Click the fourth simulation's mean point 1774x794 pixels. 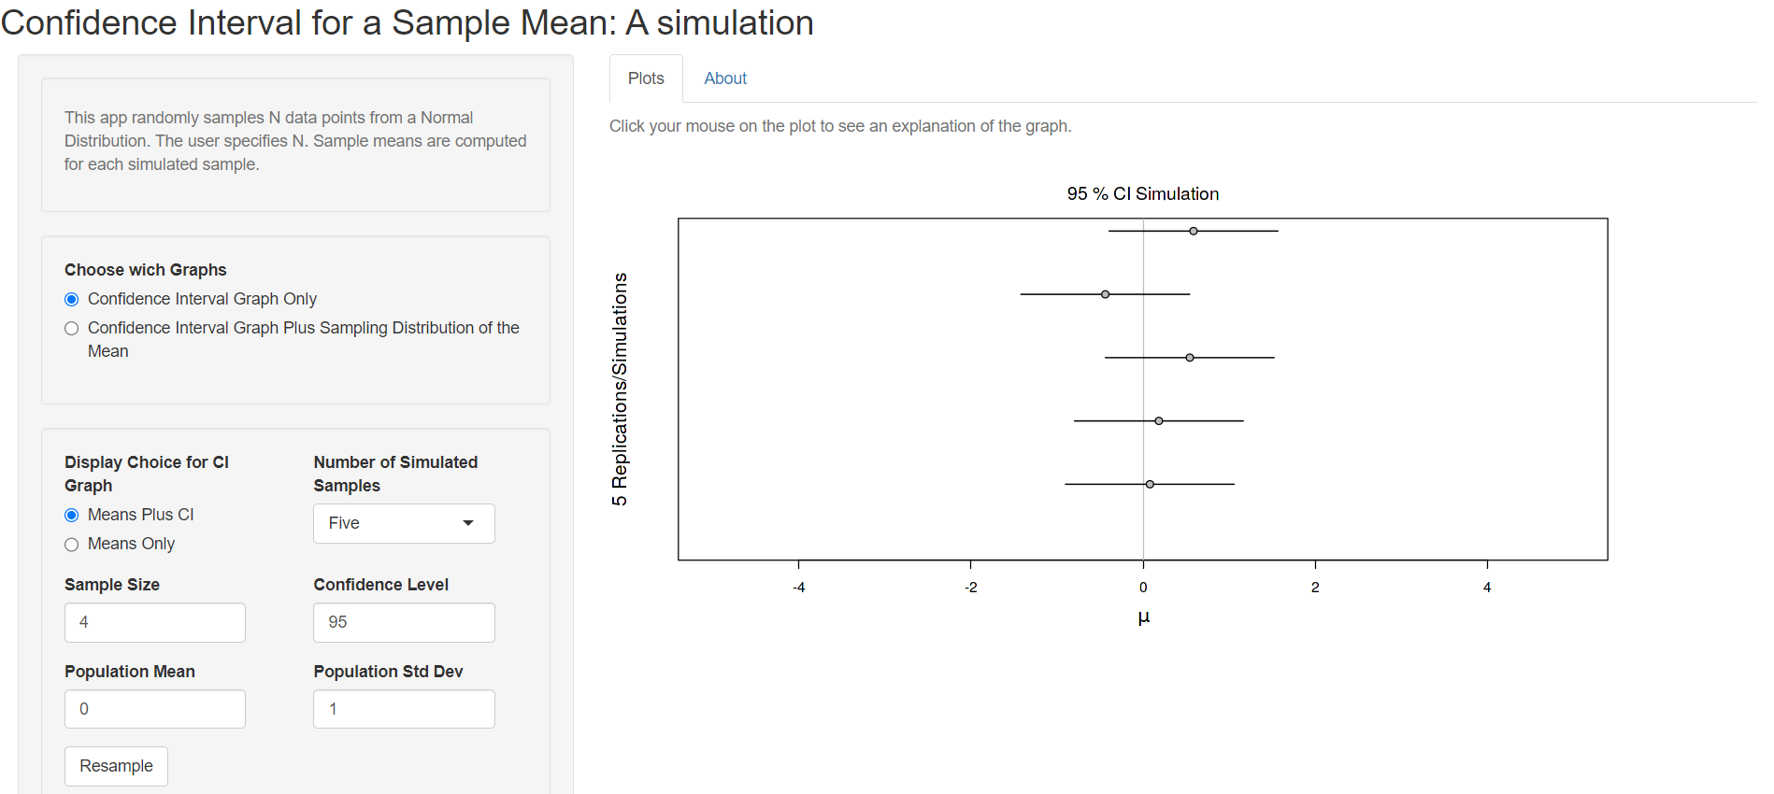(1159, 421)
